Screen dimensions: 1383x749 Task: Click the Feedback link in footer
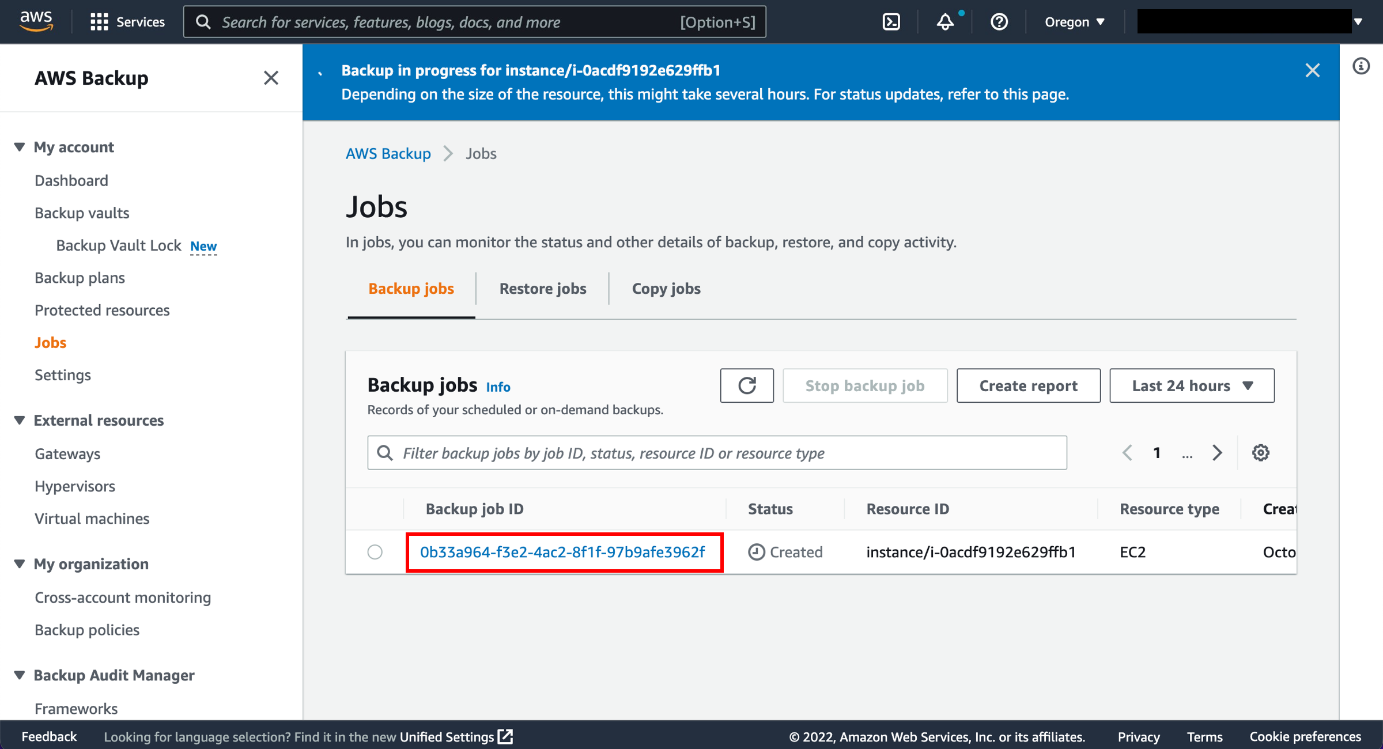pos(49,737)
